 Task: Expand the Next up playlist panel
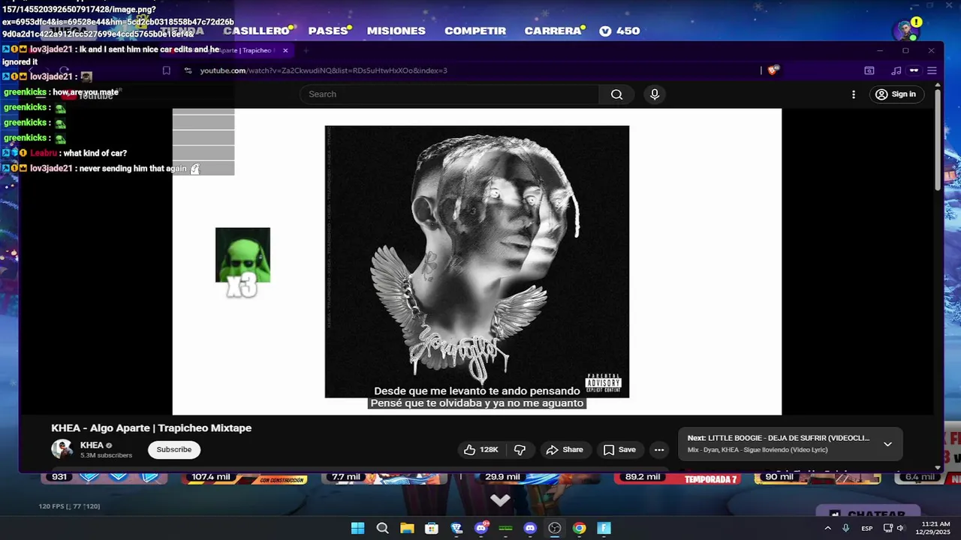(x=887, y=444)
